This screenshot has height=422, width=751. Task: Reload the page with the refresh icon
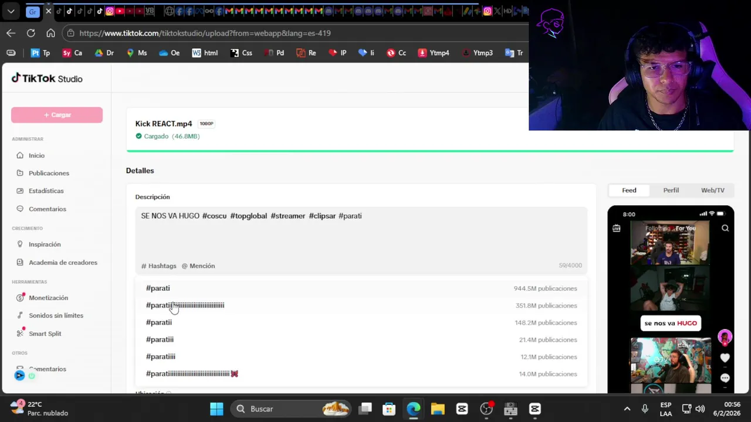click(x=31, y=33)
